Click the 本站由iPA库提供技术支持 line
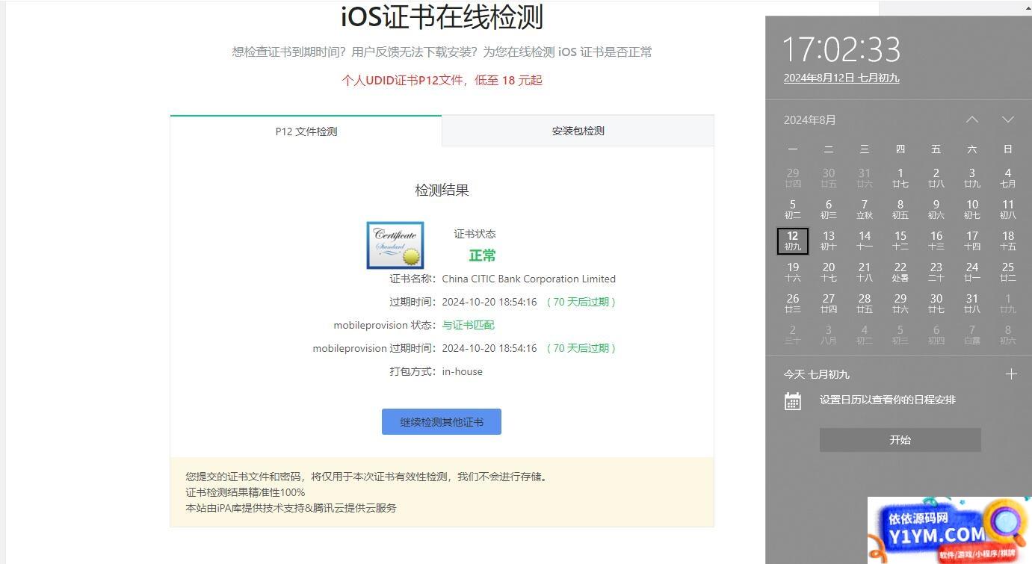This screenshot has width=1032, height=564. point(291,508)
